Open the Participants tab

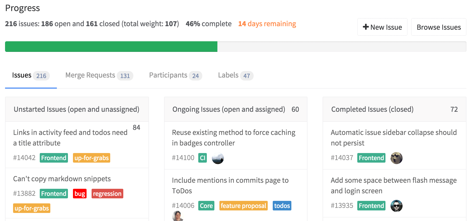click(175, 75)
